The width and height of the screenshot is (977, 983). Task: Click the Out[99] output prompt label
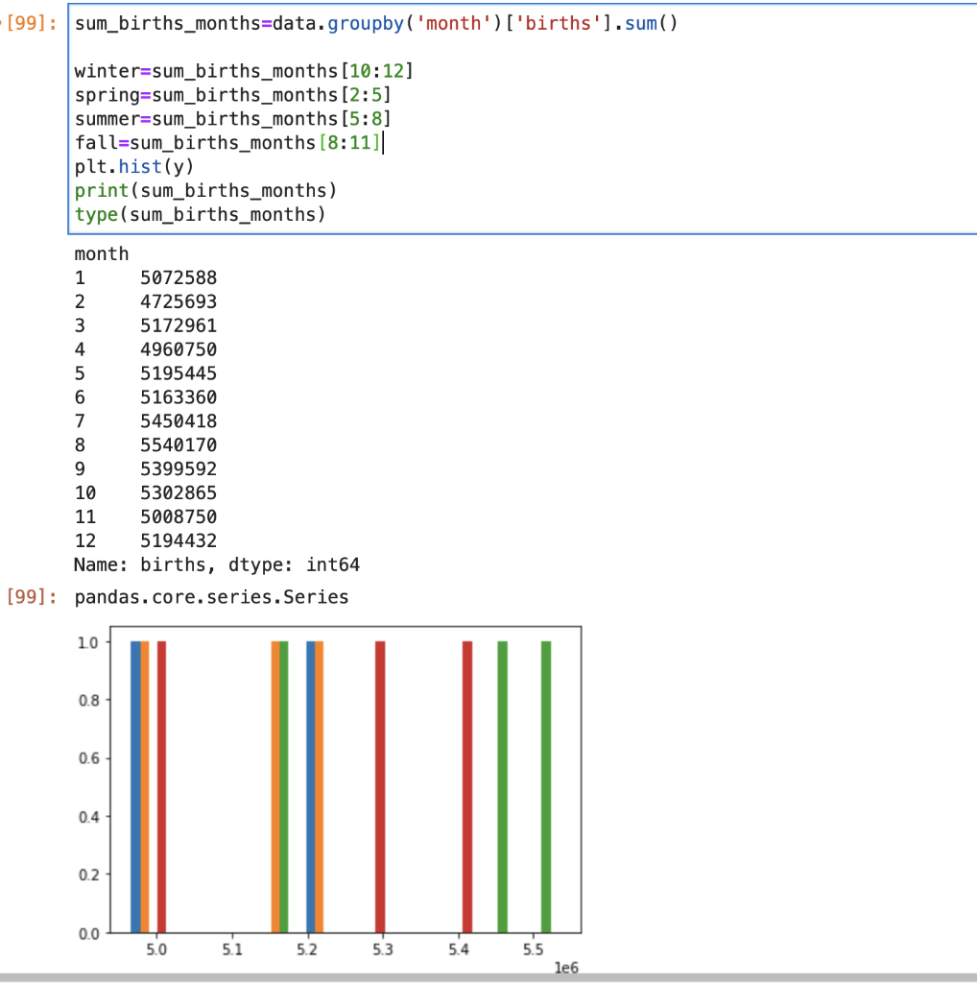(26, 597)
